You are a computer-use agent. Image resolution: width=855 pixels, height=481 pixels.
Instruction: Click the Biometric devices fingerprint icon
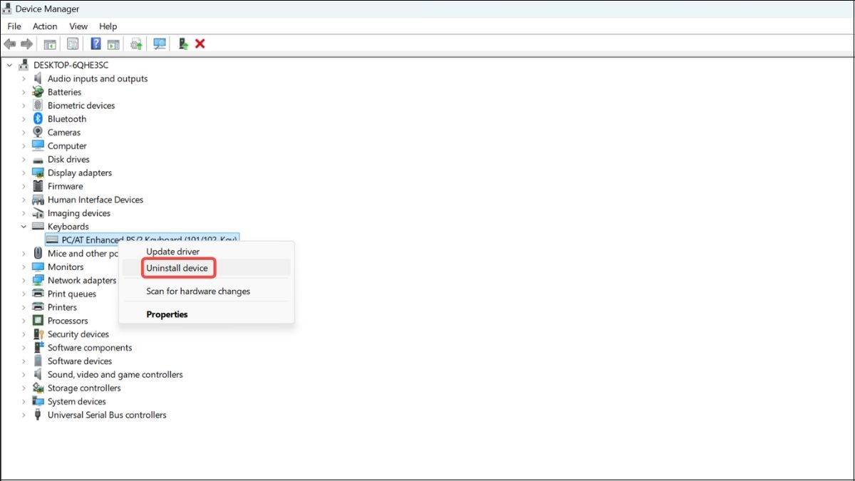(x=38, y=105)
